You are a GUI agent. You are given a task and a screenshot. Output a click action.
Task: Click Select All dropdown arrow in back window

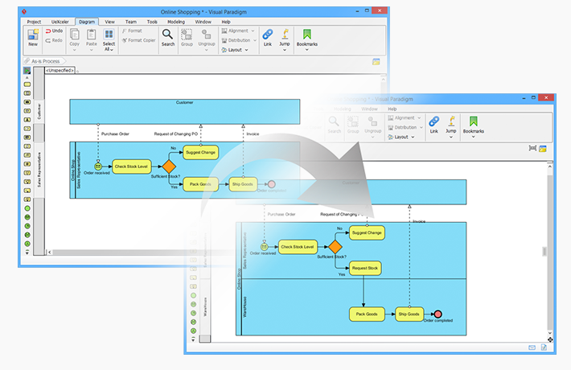pos(112,50)
